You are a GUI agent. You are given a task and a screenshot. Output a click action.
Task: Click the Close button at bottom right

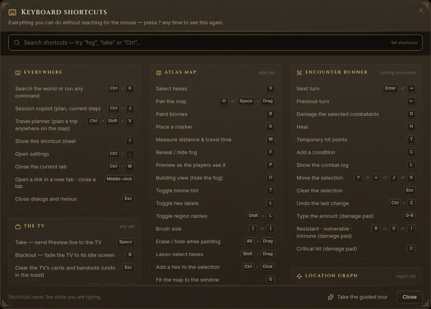point(409,297)
